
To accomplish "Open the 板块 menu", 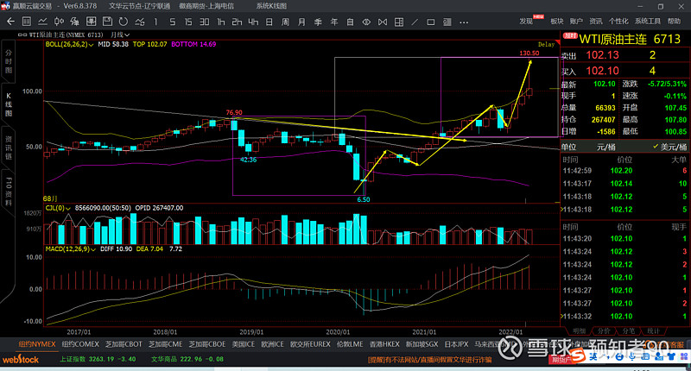I will pyautogui.click(x=557, y=21).
